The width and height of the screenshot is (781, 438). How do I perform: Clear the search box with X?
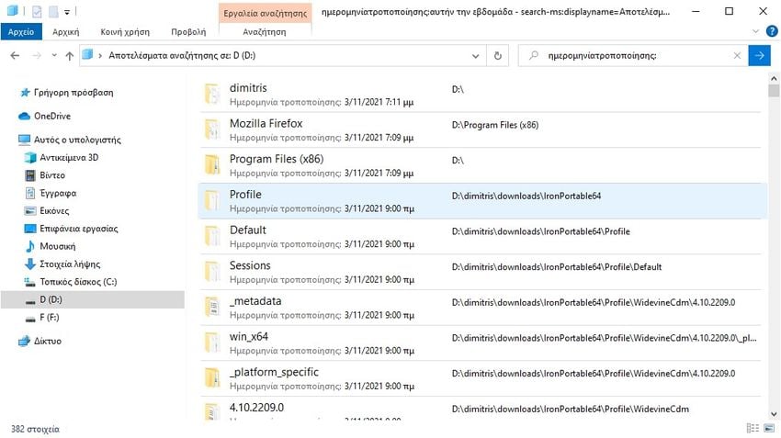(x=737, y=55)
